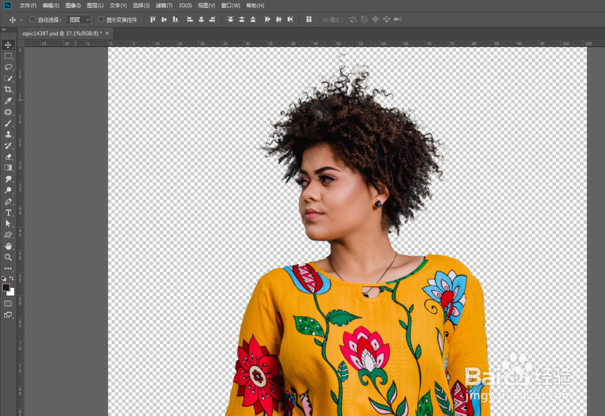Select the Horizontal Type tool
The height and width of the screenshot is (416, 605).
[x=8, y=213]
